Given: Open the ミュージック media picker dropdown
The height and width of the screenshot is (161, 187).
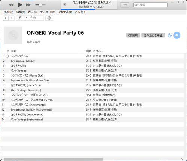Looking at the screenshot, I should coord(30,18).
